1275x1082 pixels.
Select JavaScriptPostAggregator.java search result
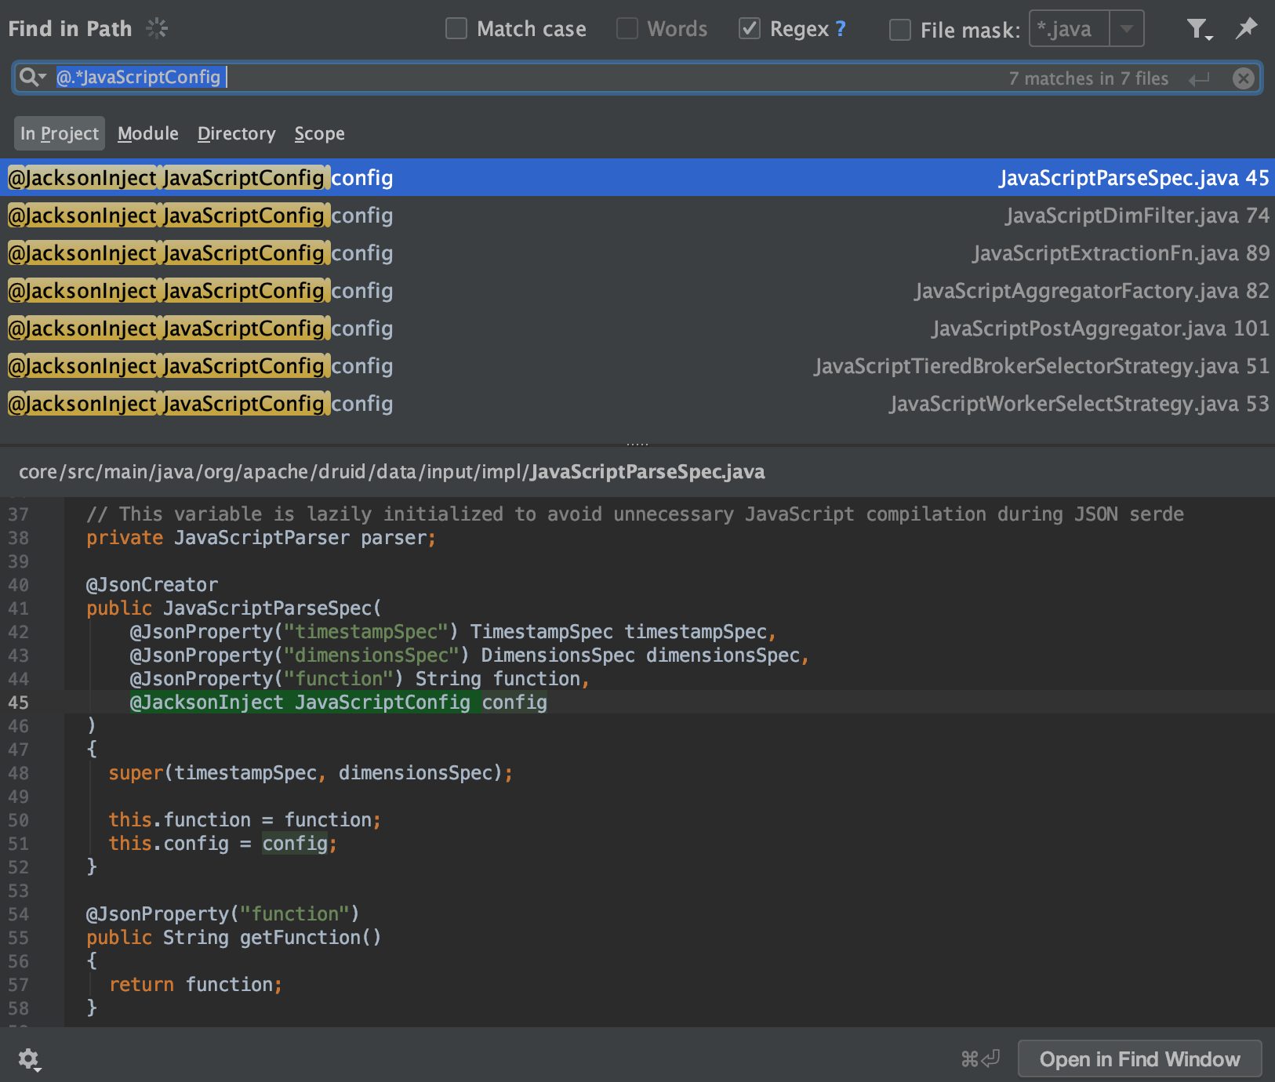point(637,329)
